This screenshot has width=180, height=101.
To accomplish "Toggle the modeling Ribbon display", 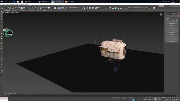I will click(x=93, y=8).
